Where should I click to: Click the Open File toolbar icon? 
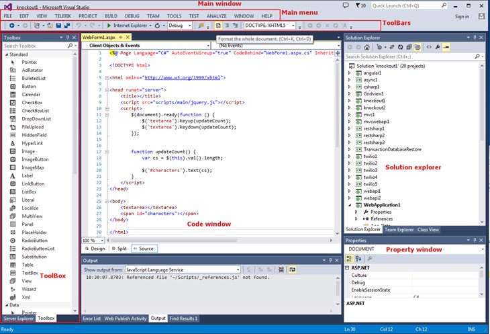(50, 26)
